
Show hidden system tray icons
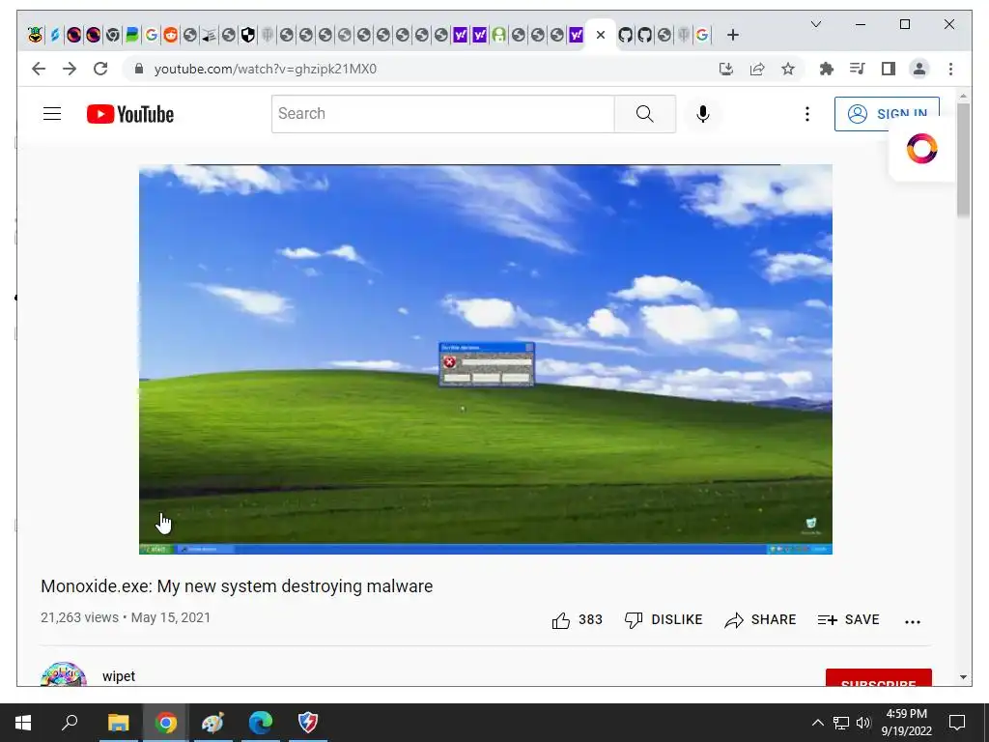[x=817, y=723]
